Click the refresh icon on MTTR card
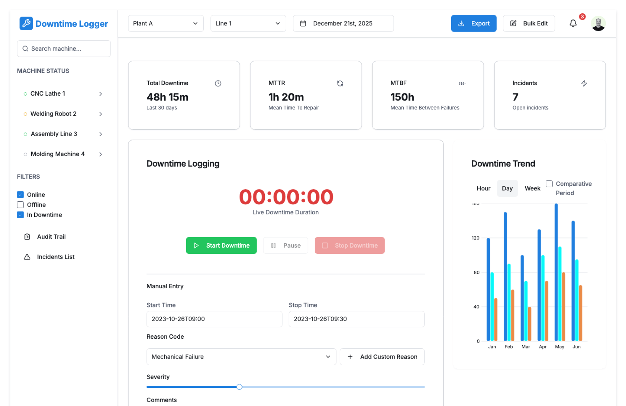The image size is (626, 406). 340,83
